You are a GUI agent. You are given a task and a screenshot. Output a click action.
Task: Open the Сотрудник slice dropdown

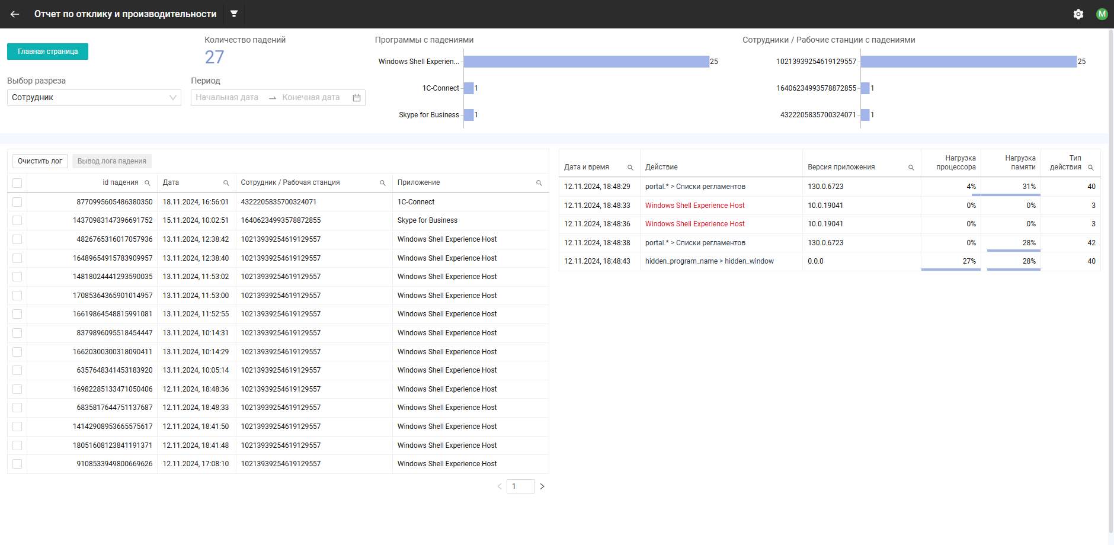[x=94, y=98]
